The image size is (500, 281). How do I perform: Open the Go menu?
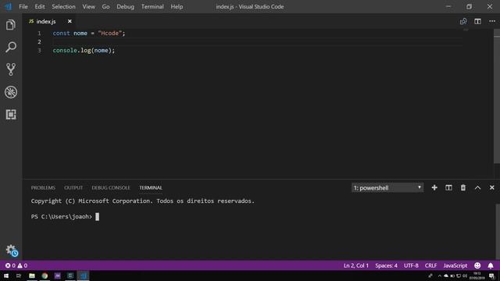(x=105, y=7)
